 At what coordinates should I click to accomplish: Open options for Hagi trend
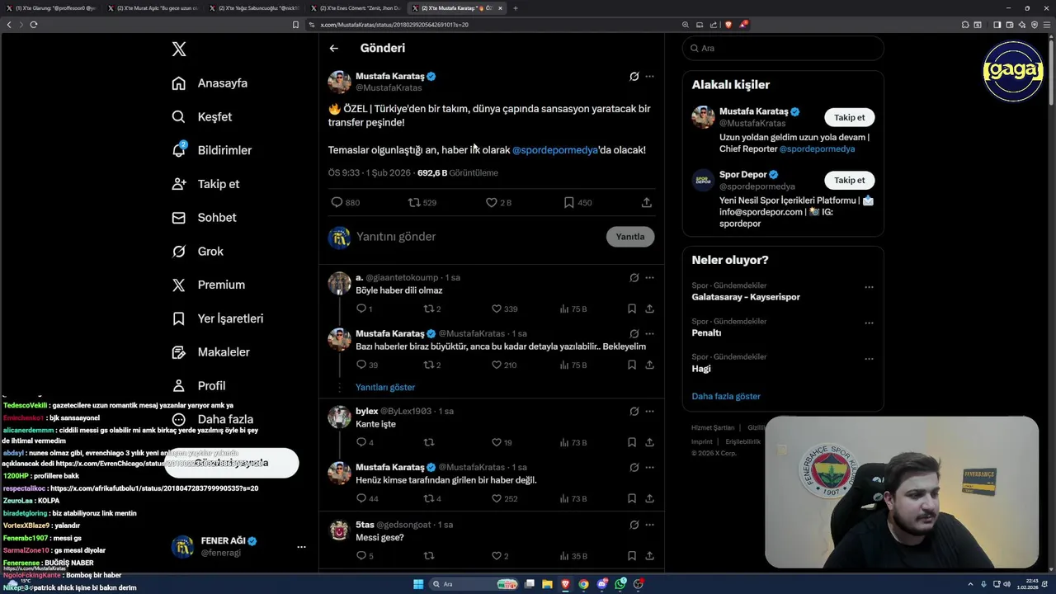tap(869, 359)
